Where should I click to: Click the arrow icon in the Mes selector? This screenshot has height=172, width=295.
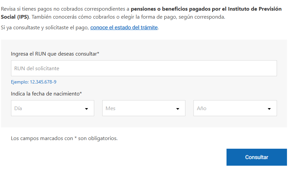[178, 109]
